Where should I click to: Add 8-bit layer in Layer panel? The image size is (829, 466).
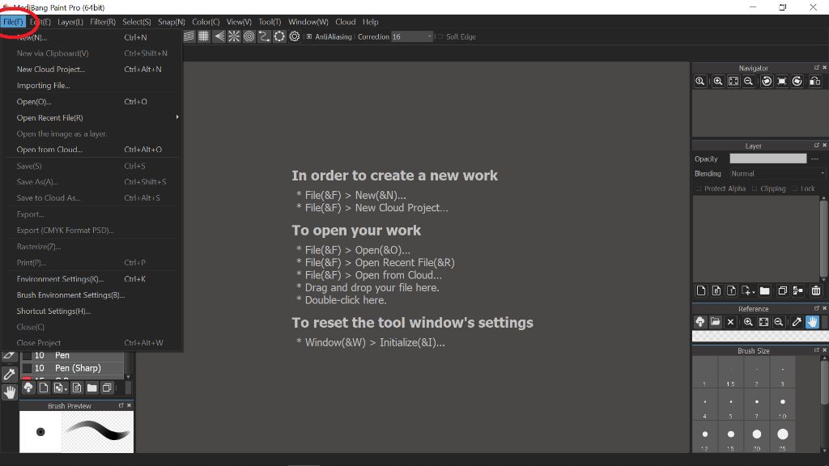point(716,290)
